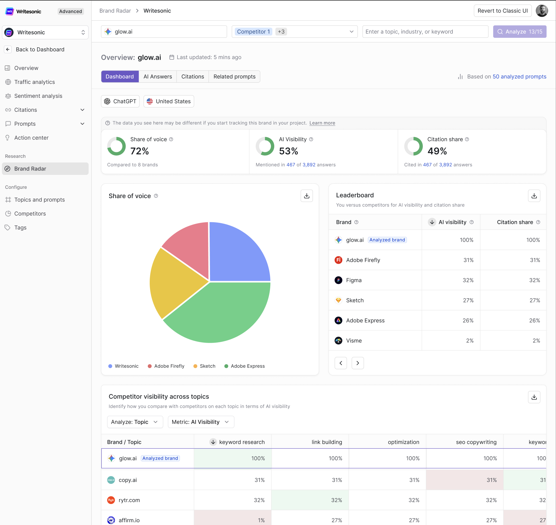The width and height of the screenshot is (556, 525).
Task: Focus the topic, industry, or keyword field
Action: [x=425, y=32]
